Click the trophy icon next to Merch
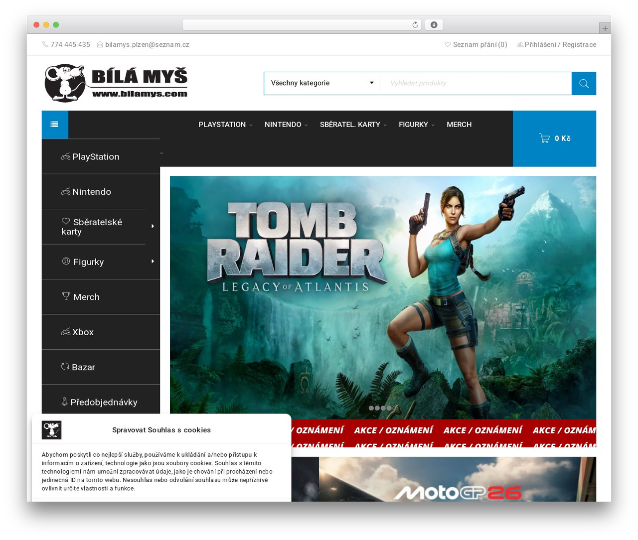Viewport: 638px width, 540px height. (x=66, y=296)
